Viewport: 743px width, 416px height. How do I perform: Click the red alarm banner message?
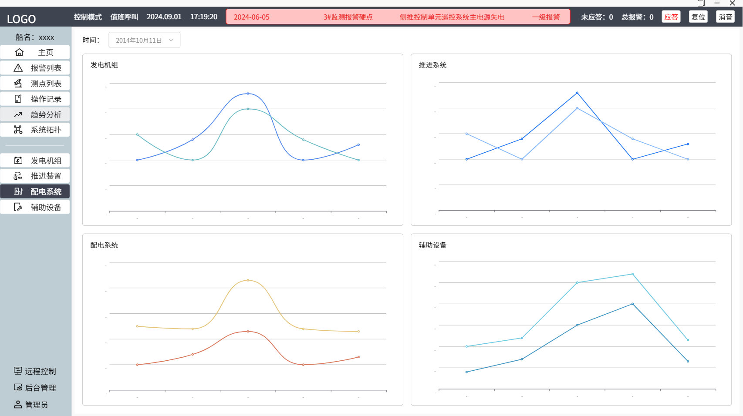(398, 17)
